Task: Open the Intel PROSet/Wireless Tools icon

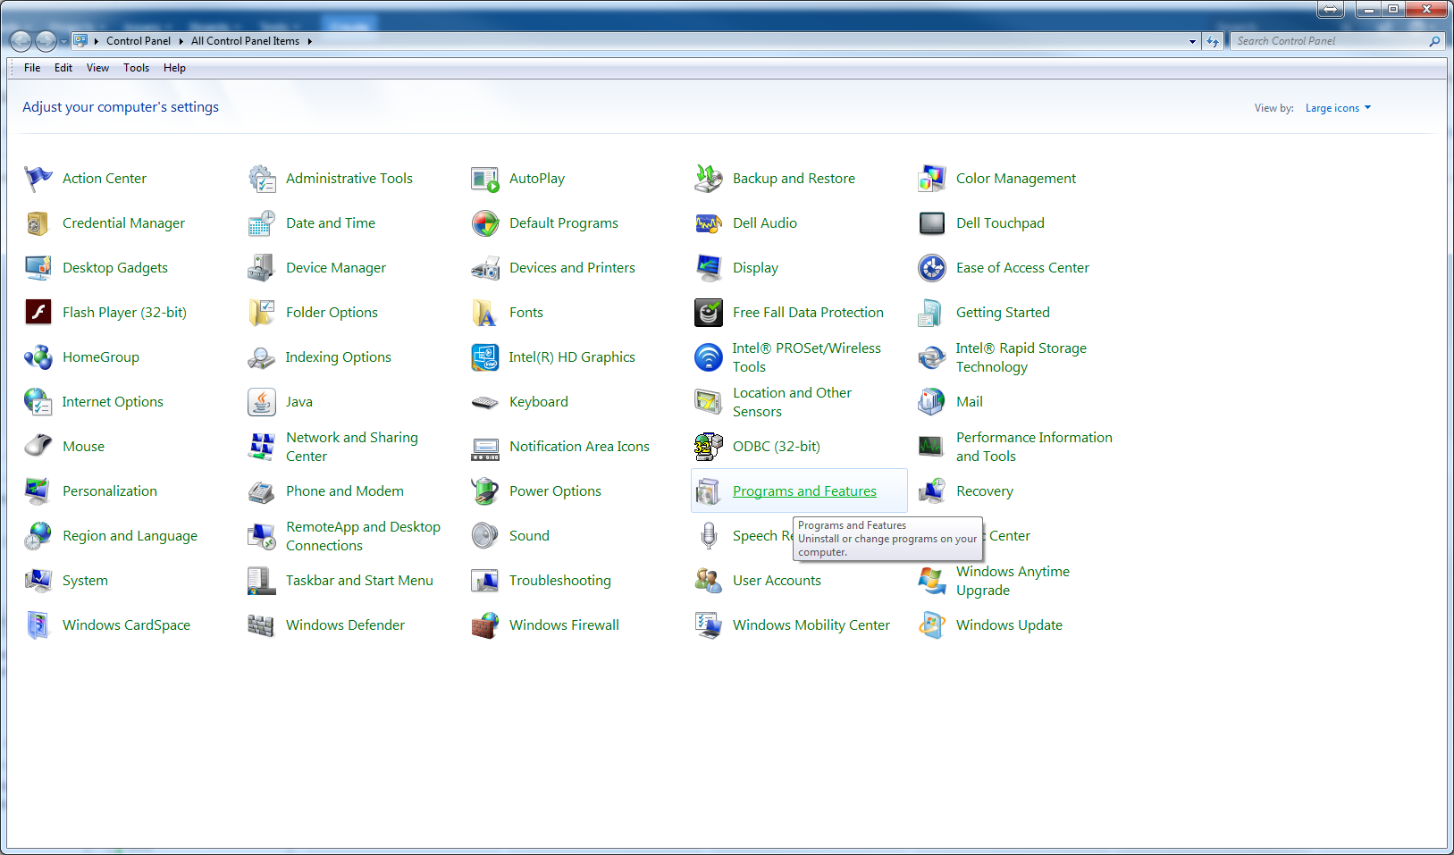Action: [709, 357]
